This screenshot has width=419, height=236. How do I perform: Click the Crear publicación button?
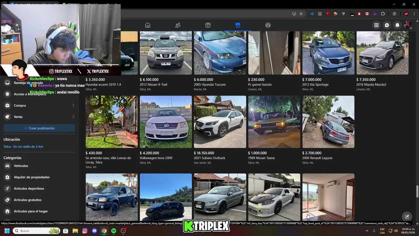point(39,128)
